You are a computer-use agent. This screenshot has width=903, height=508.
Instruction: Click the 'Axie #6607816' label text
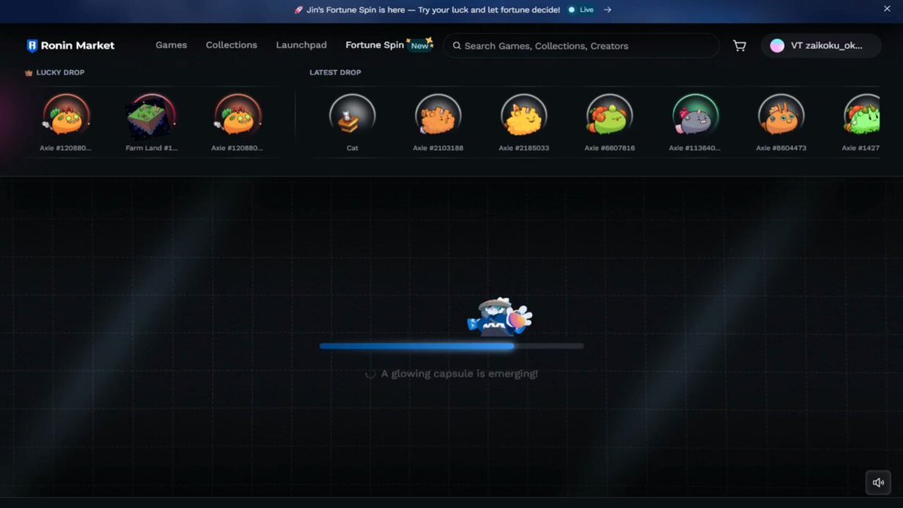coord(610,148)
